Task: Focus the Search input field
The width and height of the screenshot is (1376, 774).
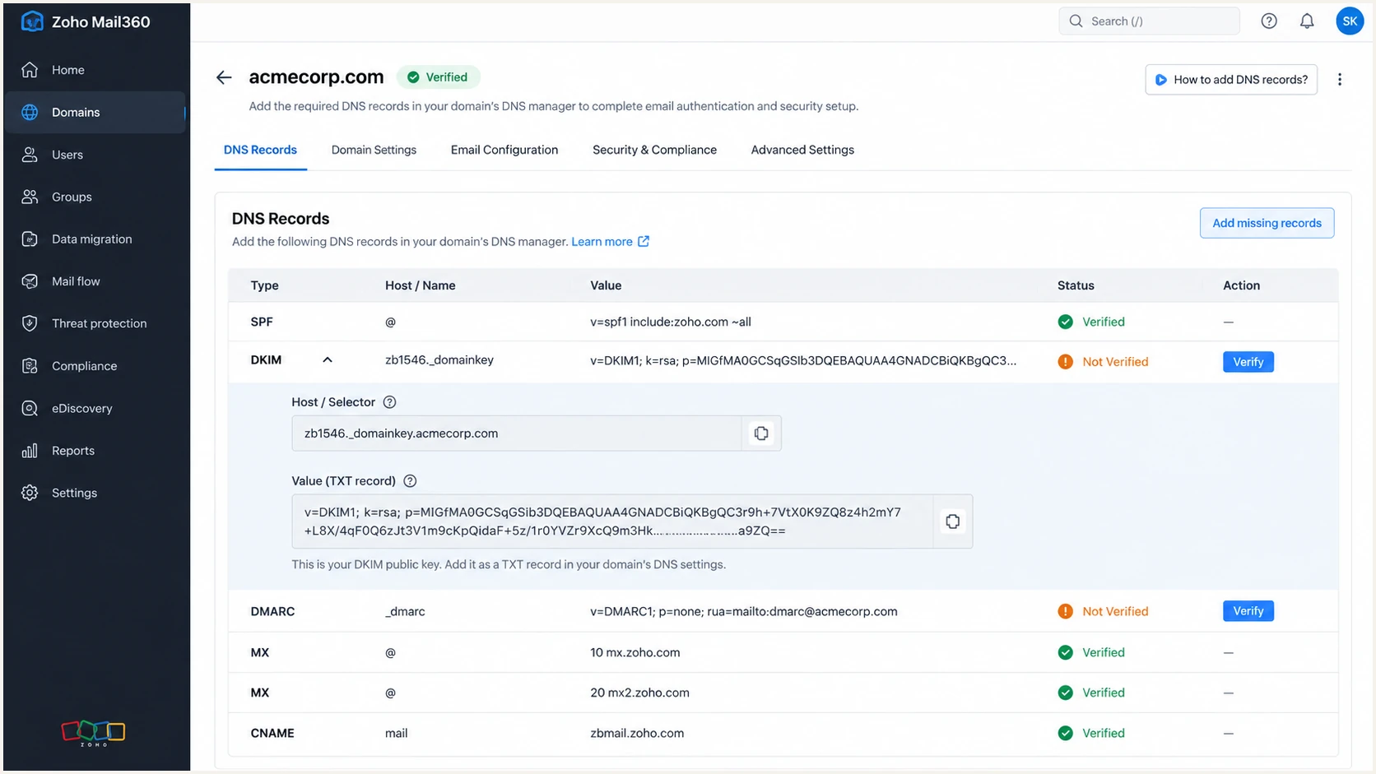Action: pos(1149,21)
